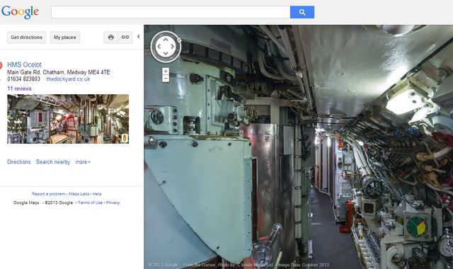This screenshot has height=269, width=453.
Task: Open HMS Ocelot place title link
Action: coord(24,64)
